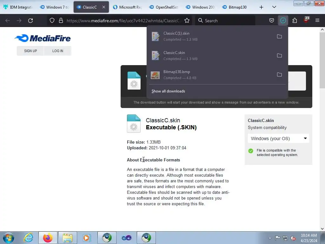Click the muted volume tray icon
The image size is (325, 244).
[x=293, y=238]
